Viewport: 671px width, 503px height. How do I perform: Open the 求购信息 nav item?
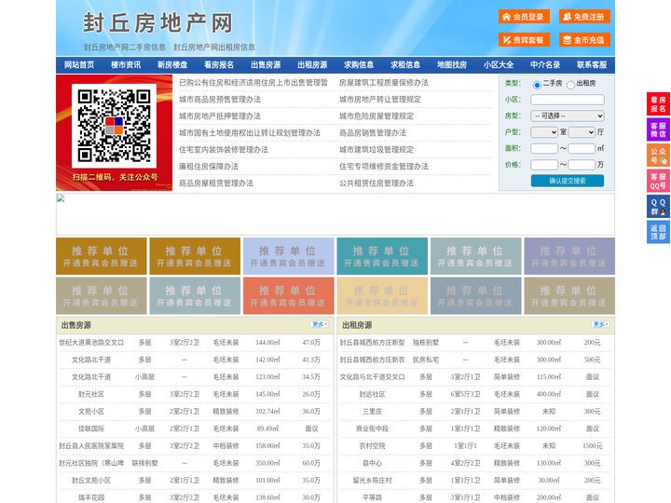point(359,65)
